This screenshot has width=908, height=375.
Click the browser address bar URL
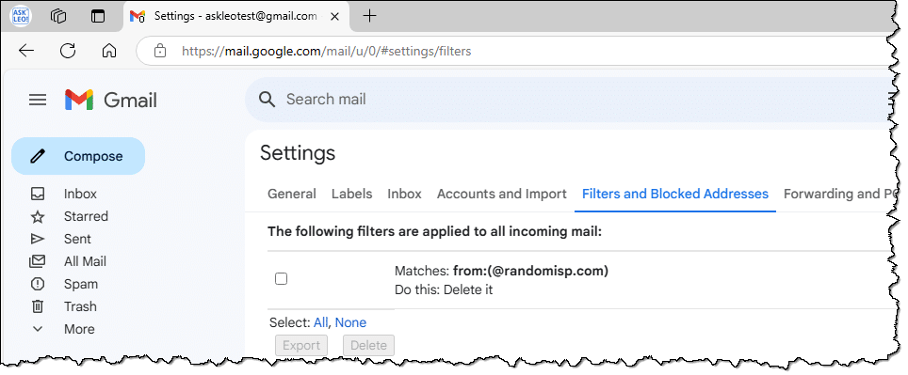[326, 51]
